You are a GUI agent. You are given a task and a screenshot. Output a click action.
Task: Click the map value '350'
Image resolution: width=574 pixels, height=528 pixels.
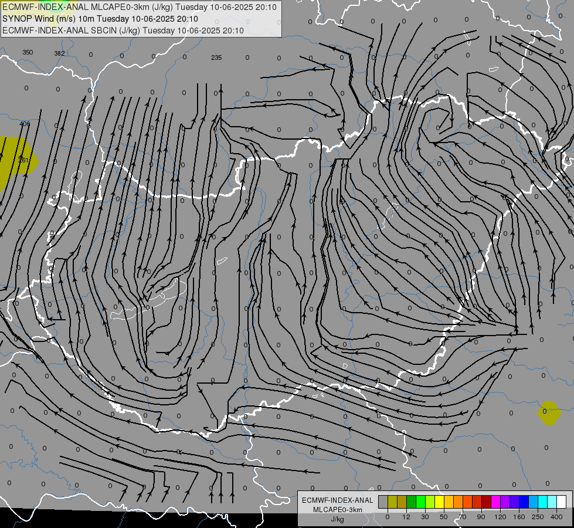pos(28,52)
